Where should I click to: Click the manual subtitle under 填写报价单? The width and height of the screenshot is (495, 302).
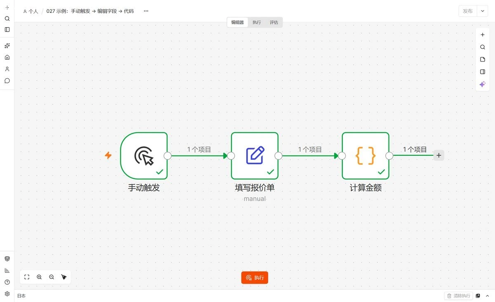255,199
